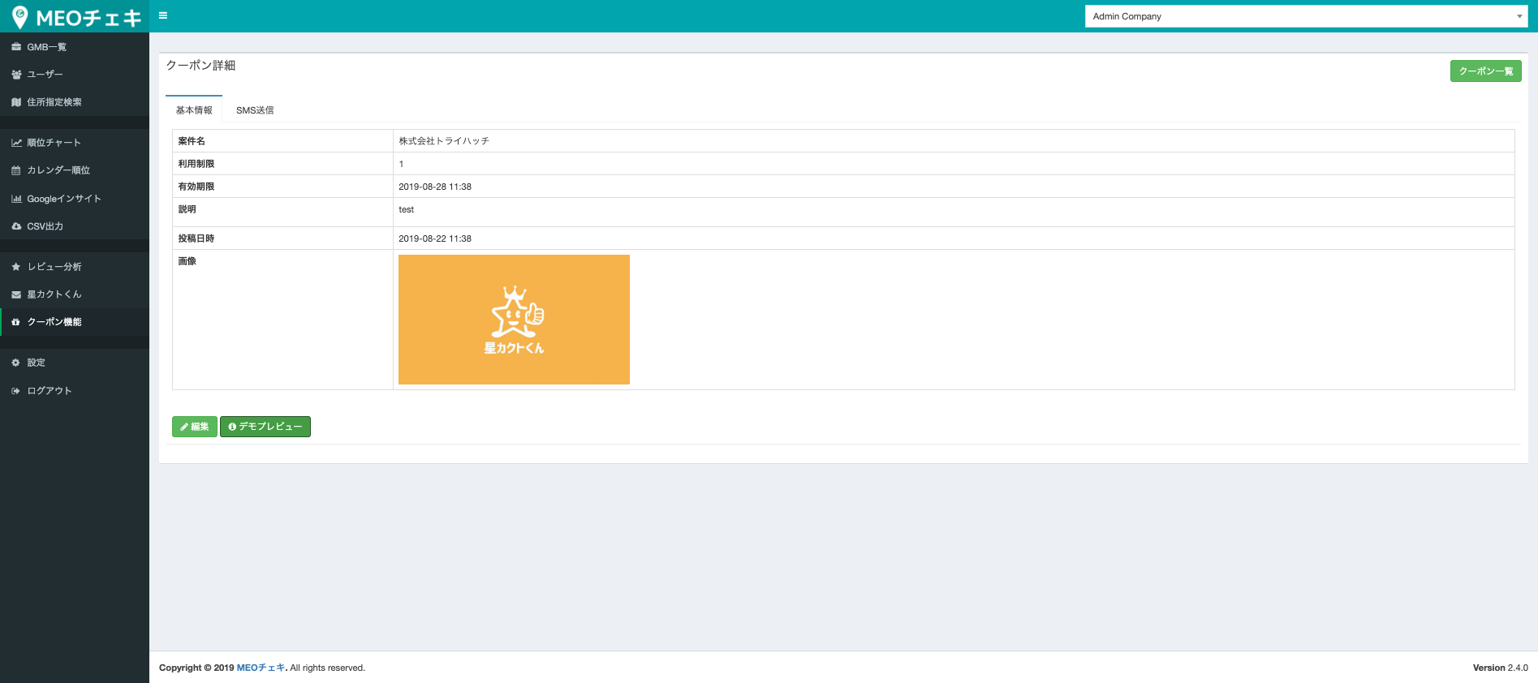Click the 画像 row label
This screenshot has width=1538, height=683.
(187, 261)
